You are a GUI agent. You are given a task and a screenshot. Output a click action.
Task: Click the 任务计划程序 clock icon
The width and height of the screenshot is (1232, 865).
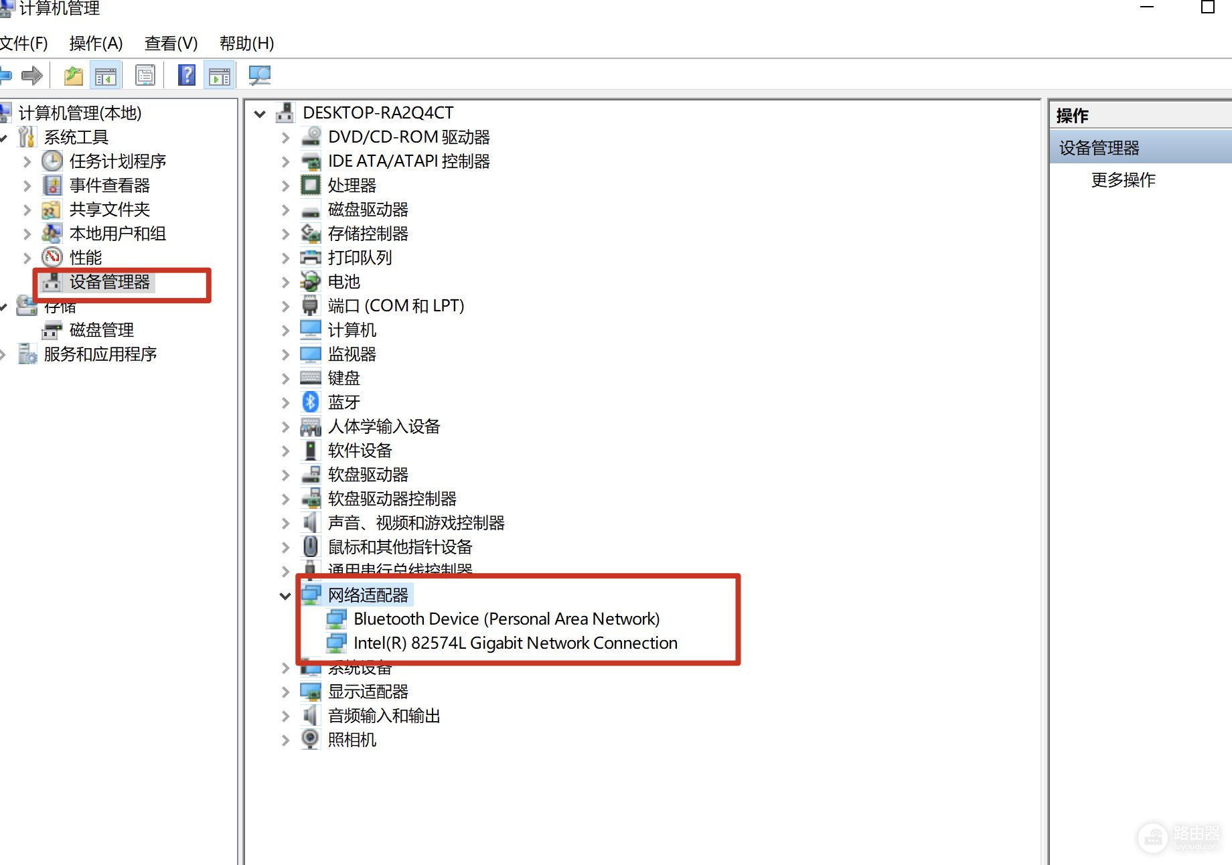click(52, 161)
